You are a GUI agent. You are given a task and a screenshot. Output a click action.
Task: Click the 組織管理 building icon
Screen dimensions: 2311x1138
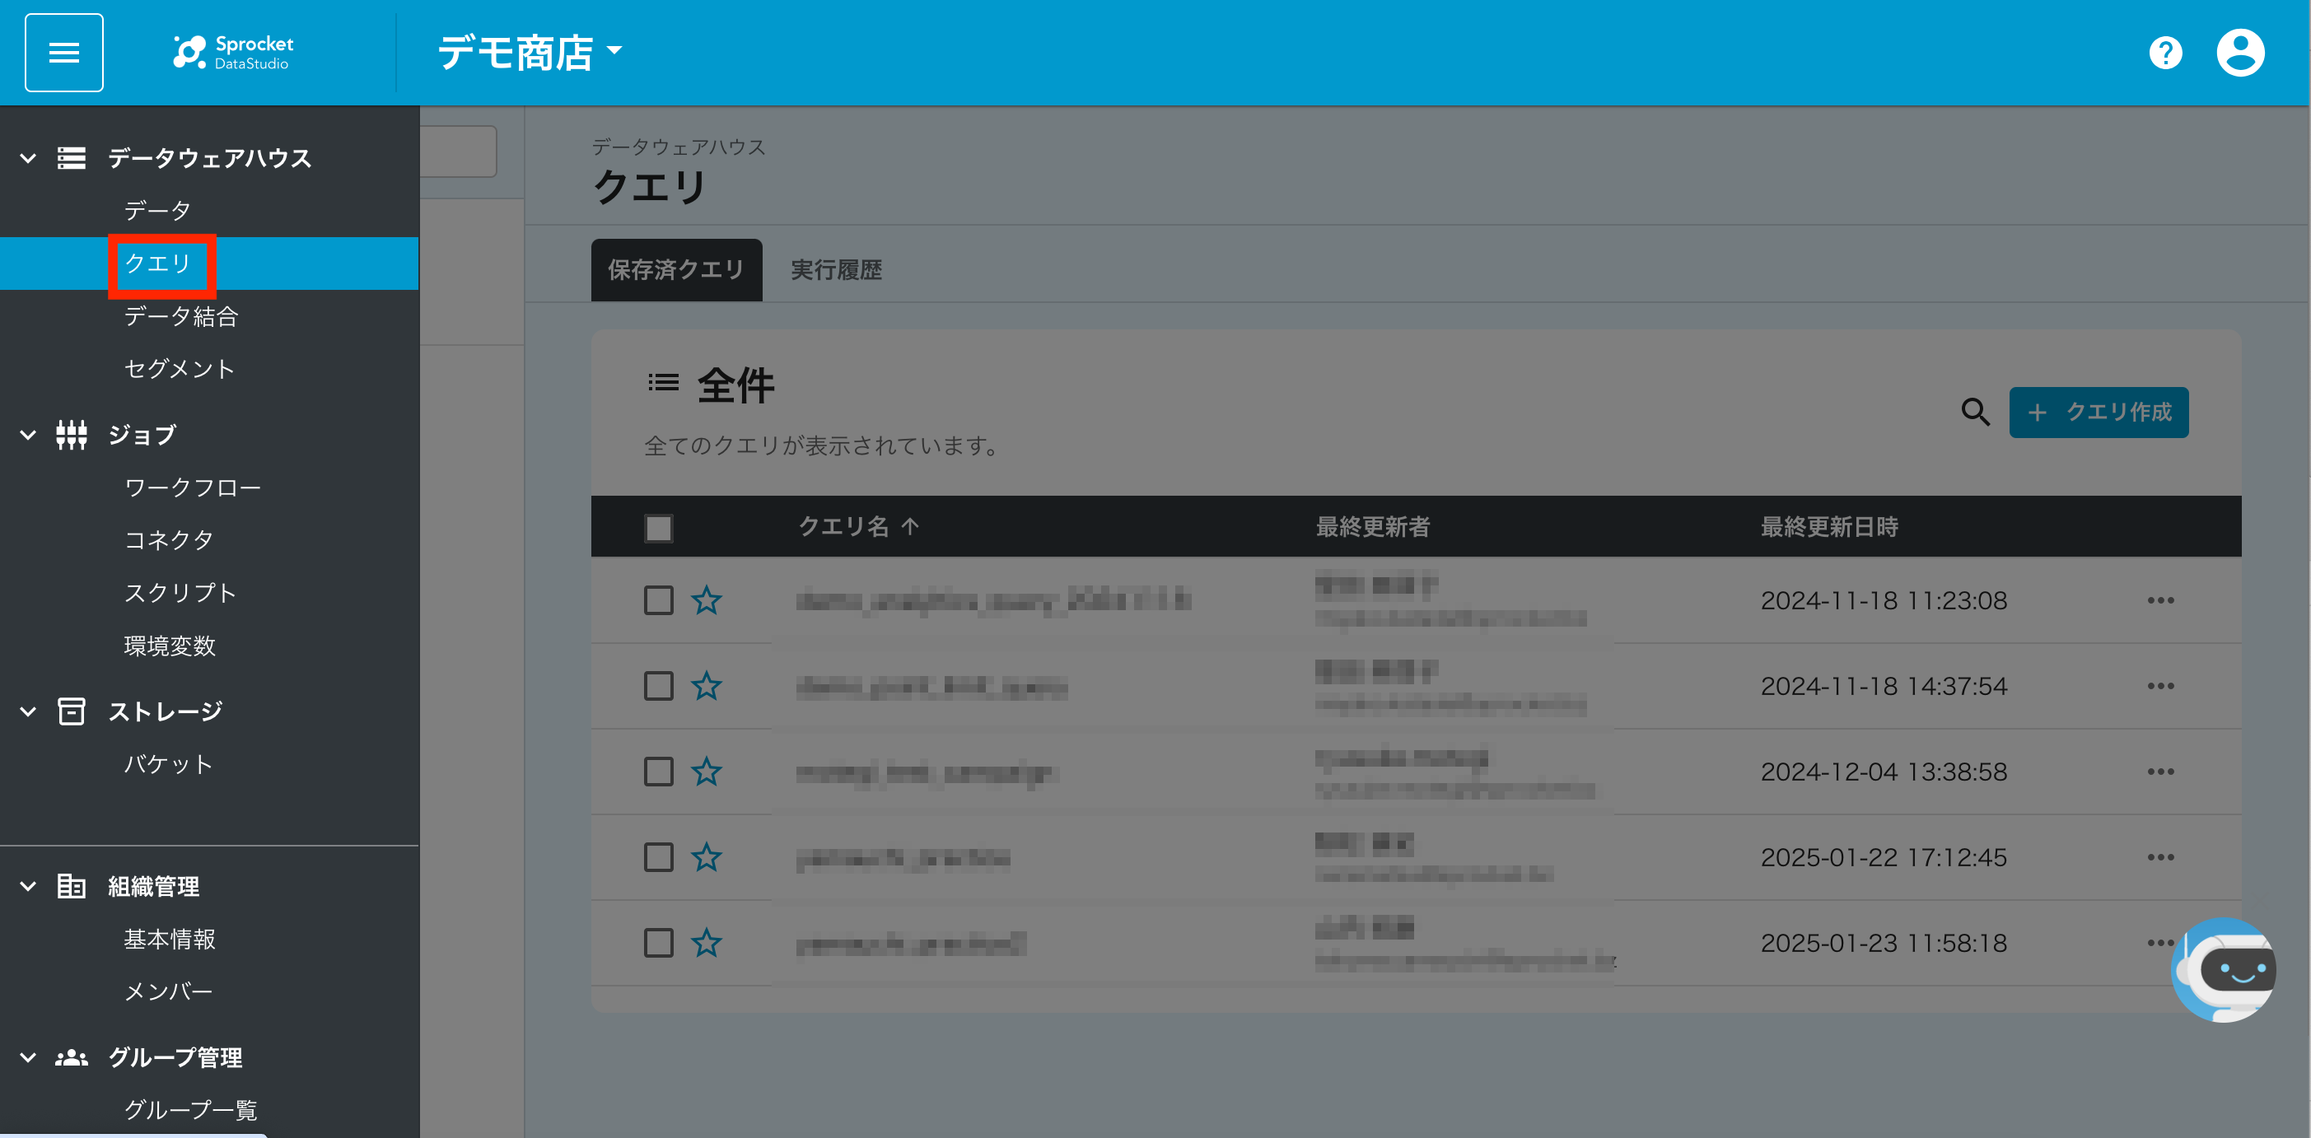(x=72, y=886)
